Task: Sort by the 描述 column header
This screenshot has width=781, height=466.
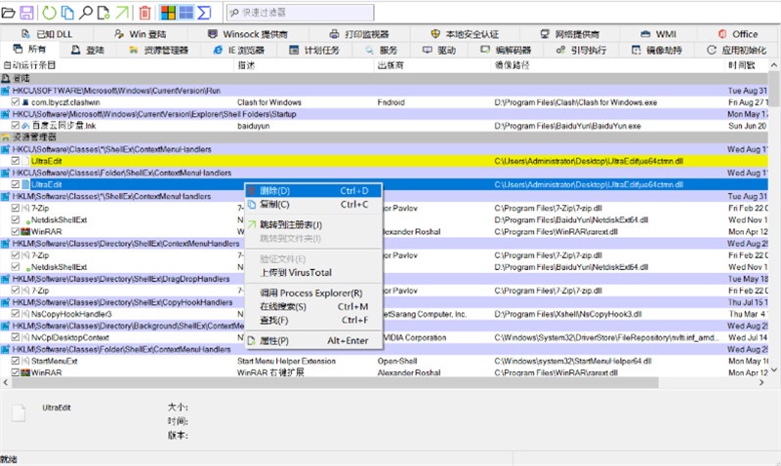Action: [304, 65]
